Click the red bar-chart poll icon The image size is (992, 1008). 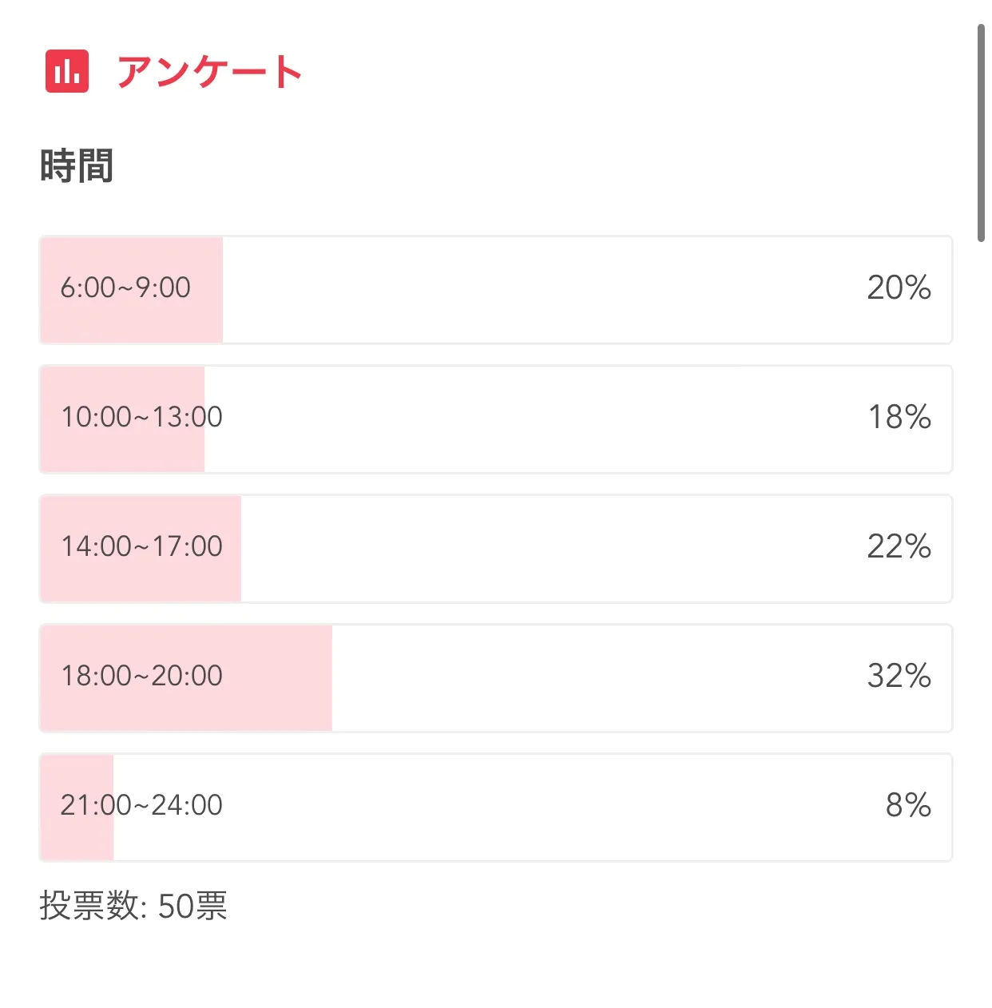[x=67, y=71]
